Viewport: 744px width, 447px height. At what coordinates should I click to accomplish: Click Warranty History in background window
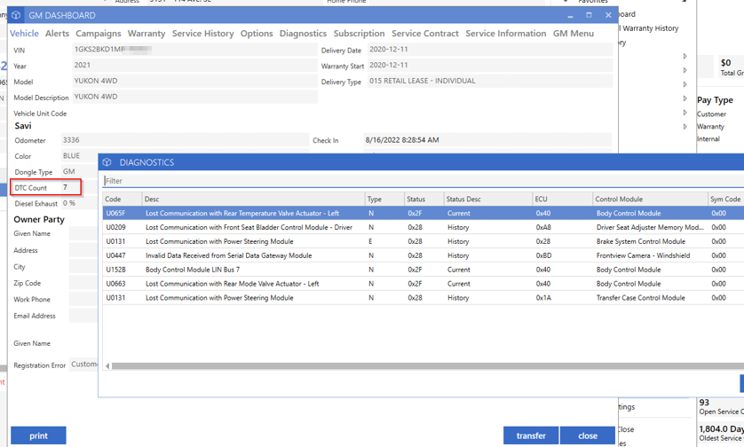651,28
